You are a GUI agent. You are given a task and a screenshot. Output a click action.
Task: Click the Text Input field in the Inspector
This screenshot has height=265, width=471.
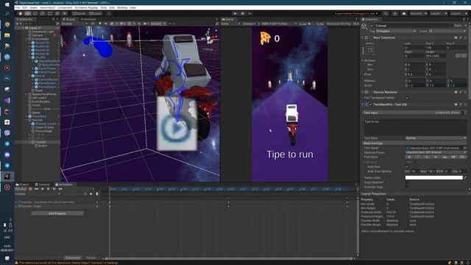pos(414,127)
